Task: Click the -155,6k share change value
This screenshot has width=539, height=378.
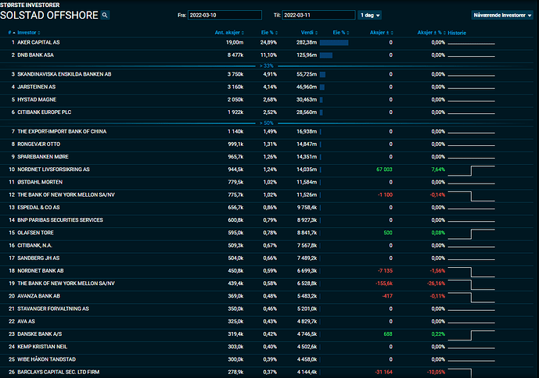Action: [384, 283]
